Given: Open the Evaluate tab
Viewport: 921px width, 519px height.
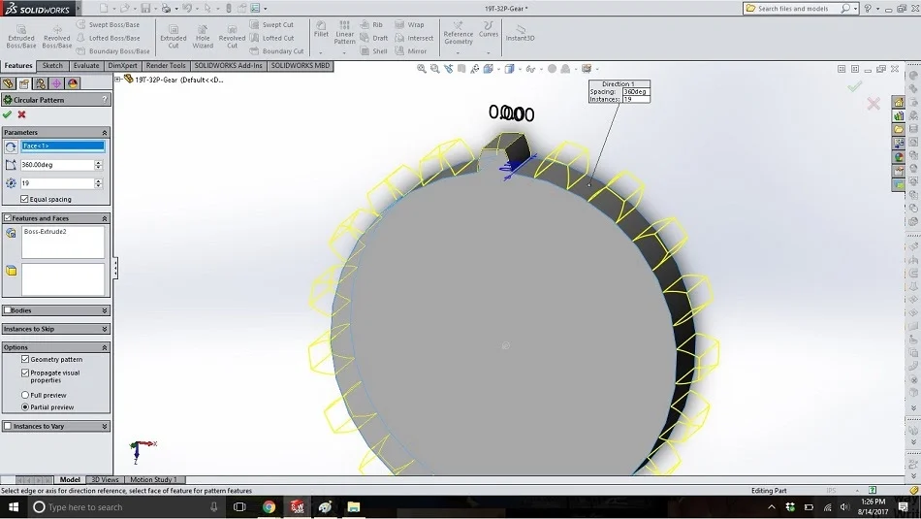Looking at the screenshot, I should coord(86,66).
